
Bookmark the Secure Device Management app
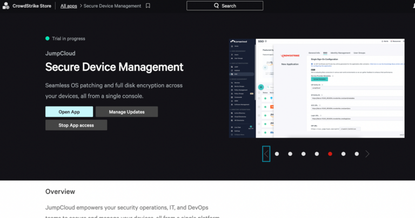(x=148, y=5)
